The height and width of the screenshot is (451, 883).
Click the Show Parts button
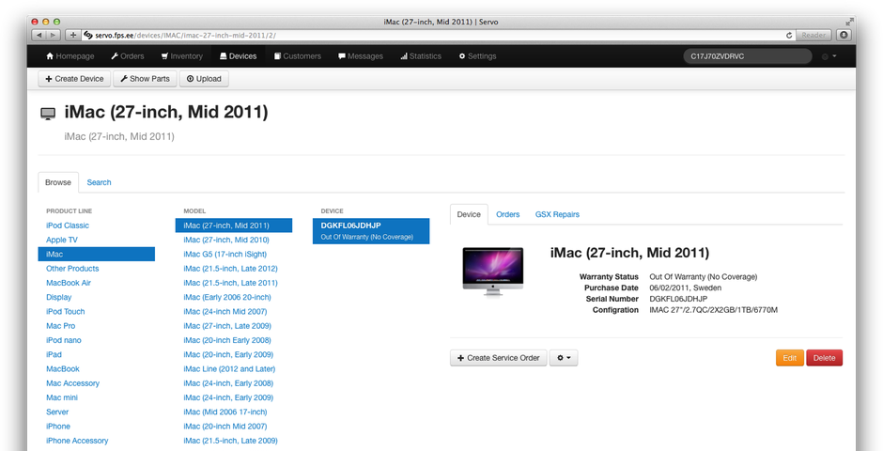(146, 79)
